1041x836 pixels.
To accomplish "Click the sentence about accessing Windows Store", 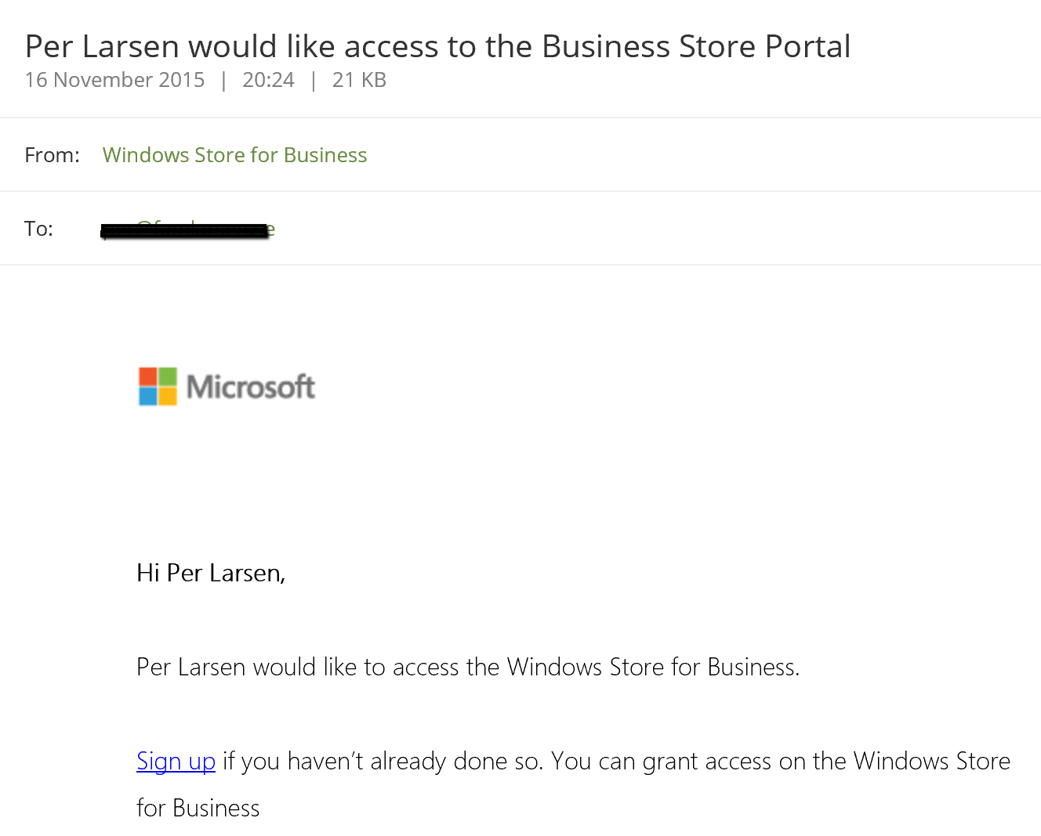I will coord(467,667).
